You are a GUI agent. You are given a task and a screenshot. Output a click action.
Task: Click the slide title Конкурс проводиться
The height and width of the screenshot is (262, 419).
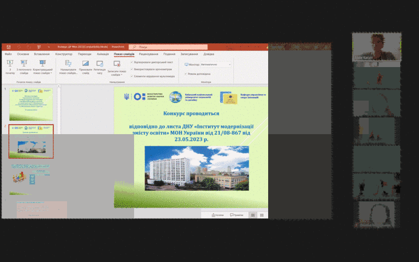[191, 113]
